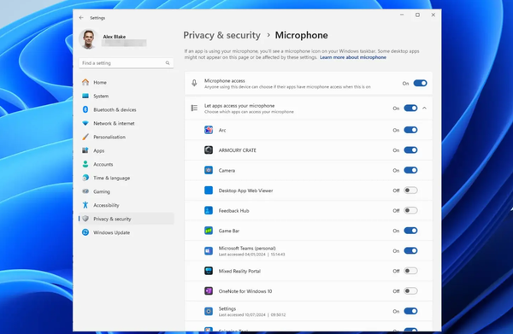Open Bluetooth & devices section

point(126,110)
